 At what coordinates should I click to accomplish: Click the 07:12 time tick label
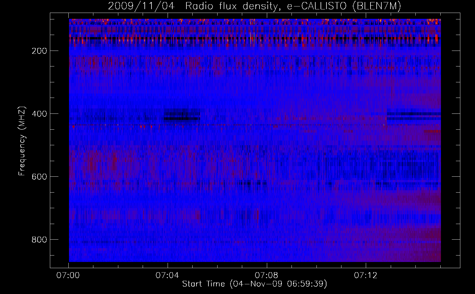click(366, 275)
